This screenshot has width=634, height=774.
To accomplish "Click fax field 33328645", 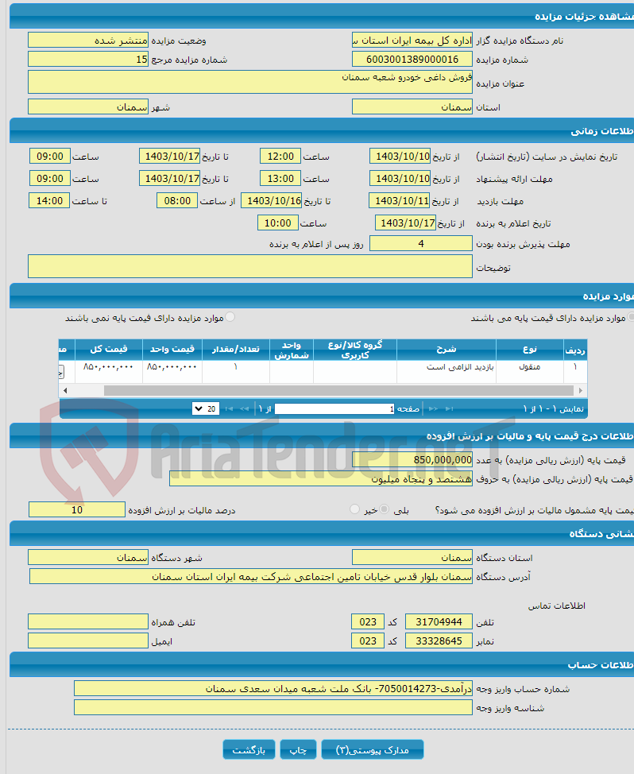I will [439, 640].
